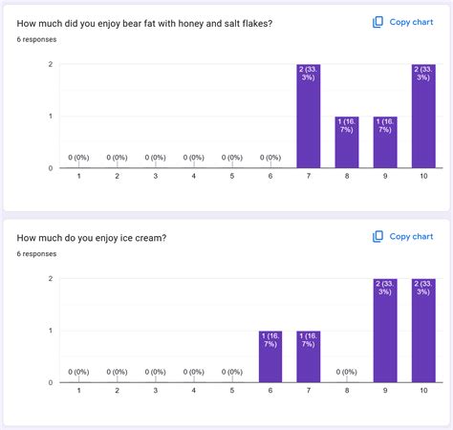
Task: Select the rating 6 bar in ice cream chart
Action: [270, 356]
